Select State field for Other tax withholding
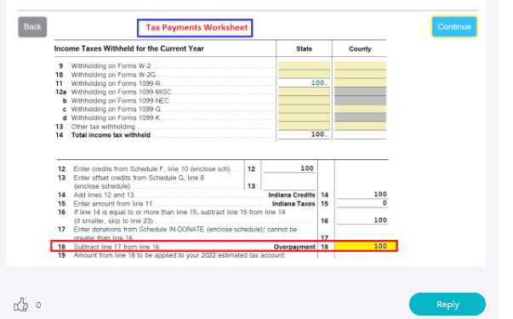Screen dimensions: 513x319 click(304, 126)
